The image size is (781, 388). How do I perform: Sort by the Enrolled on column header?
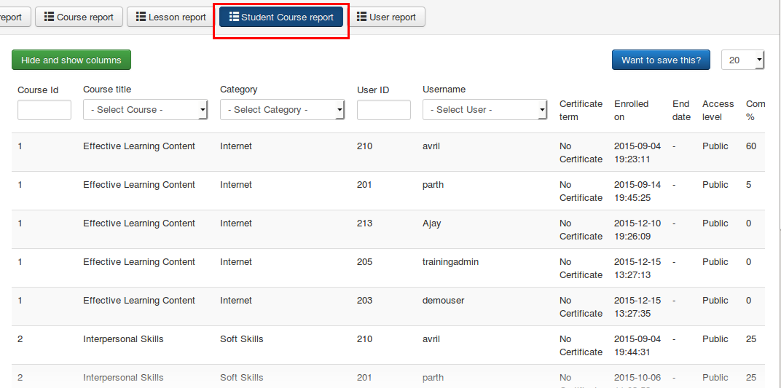click(631, 110)
